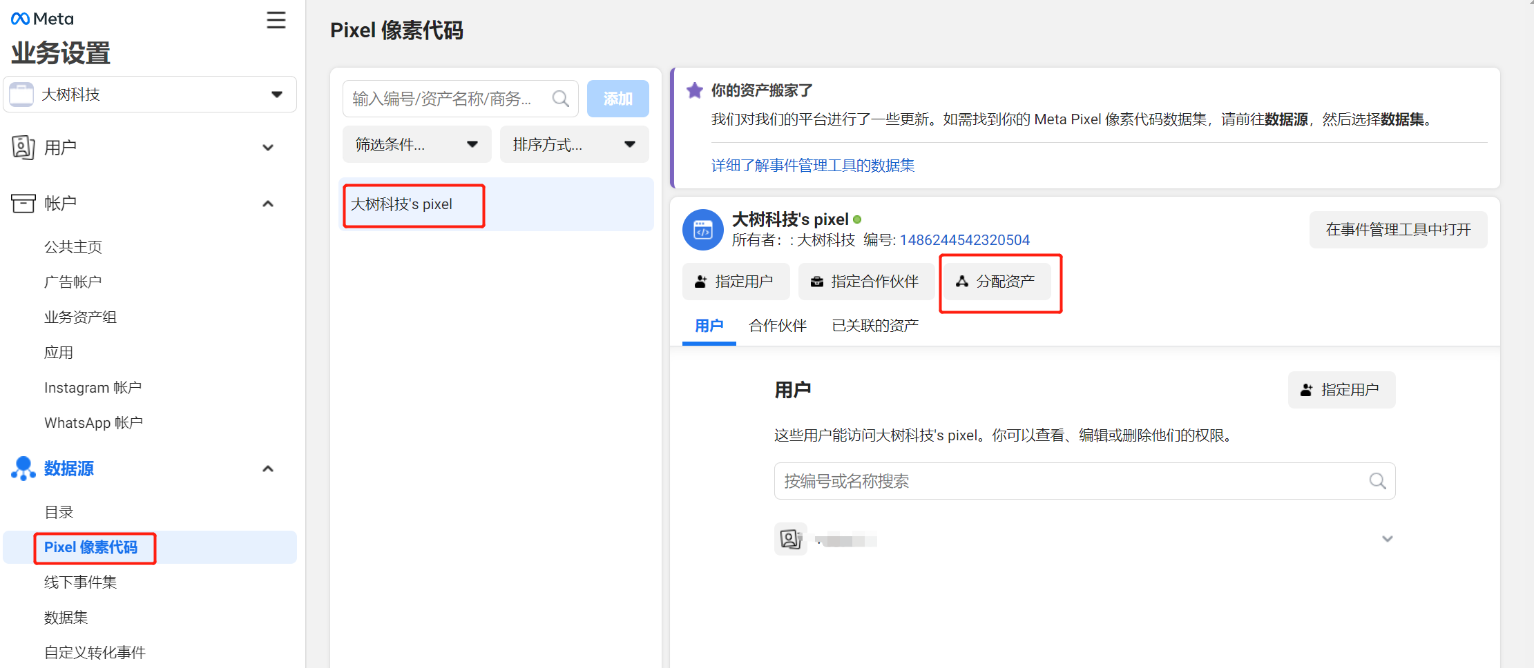1534x668 pixels.
Task: Open Instagram 帐户 in sidebar
Action: [93, 388]
